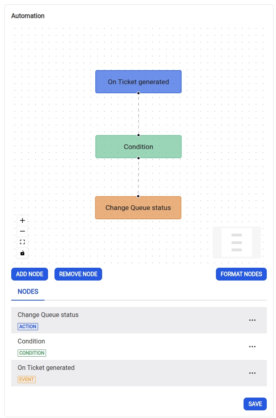Switch to the Nodes tab
Viewport: 276px width, 418px height.
(x=28, y=292)
